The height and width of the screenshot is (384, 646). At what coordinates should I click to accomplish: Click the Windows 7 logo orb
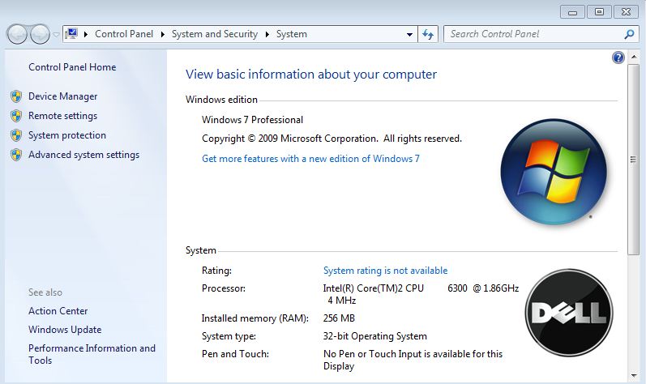(x=554, y=172)
